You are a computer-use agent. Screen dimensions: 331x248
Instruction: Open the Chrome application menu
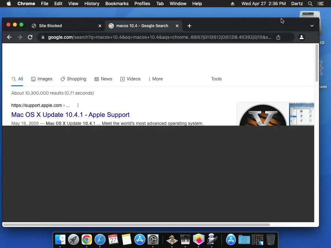pyautogui.click(x=26, y=4)
